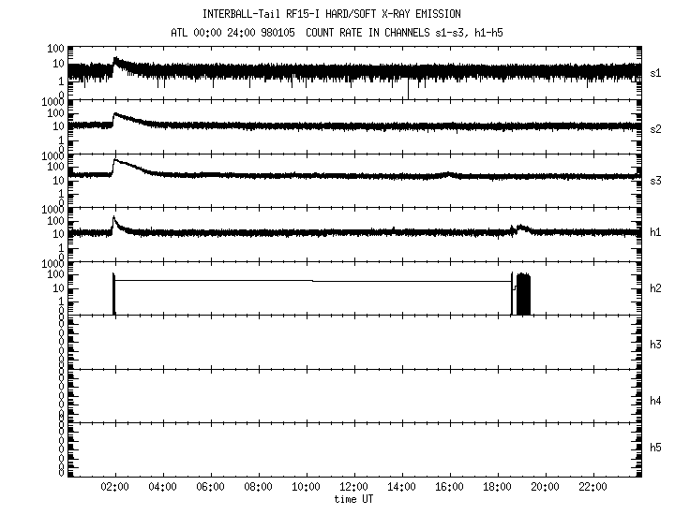This screenshot has height=515, width=675.
Task: Select the 18:00 time axis tick label
Action: pyautogui.click(x=498, y=487)
